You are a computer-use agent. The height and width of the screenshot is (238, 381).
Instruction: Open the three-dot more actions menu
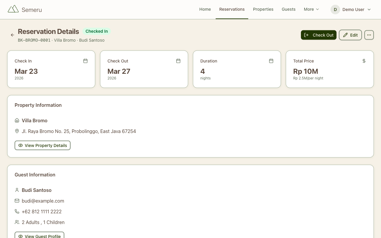(x=369, y=35)
